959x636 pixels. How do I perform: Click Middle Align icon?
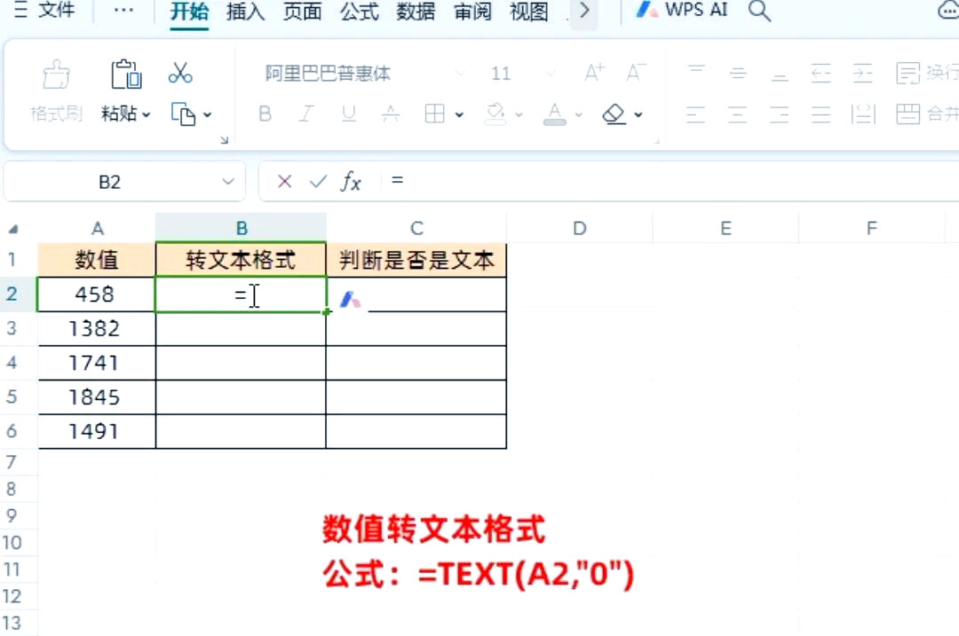[738, 74]
